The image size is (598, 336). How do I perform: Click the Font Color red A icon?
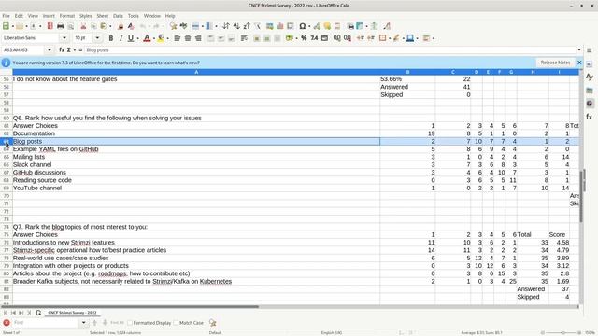pyautogui.click(x=147, y=38)
